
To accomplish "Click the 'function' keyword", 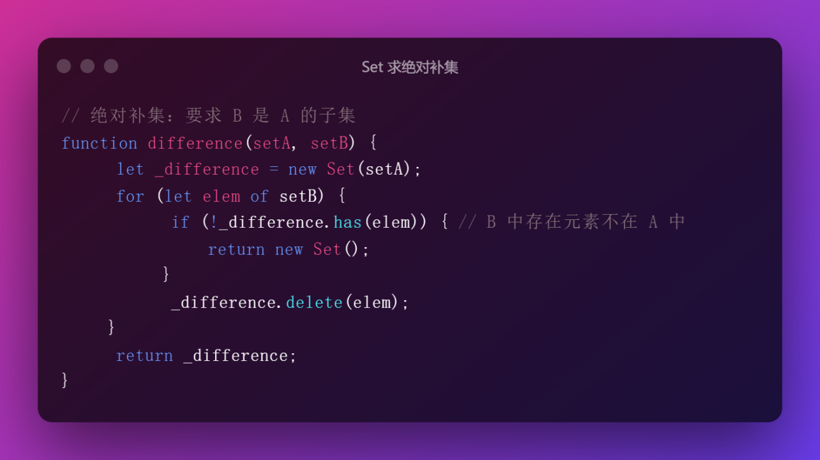I will point(99,143).
